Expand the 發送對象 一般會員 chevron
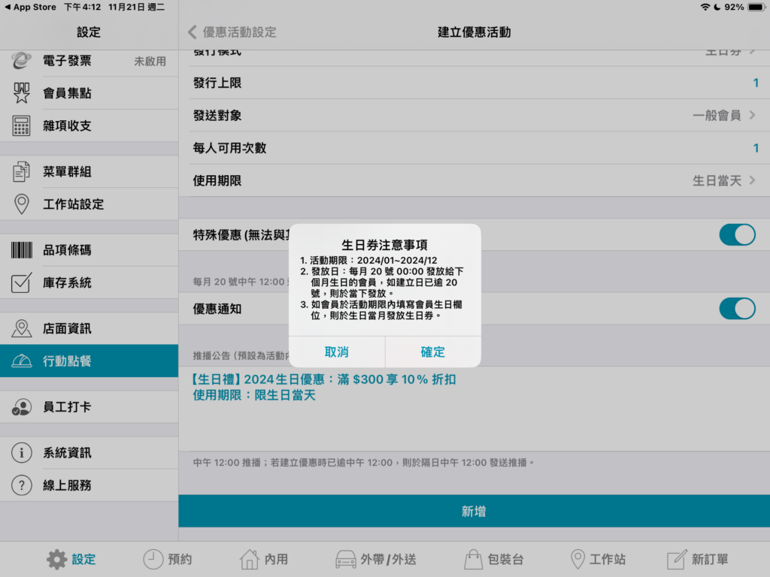 [752, 116]
